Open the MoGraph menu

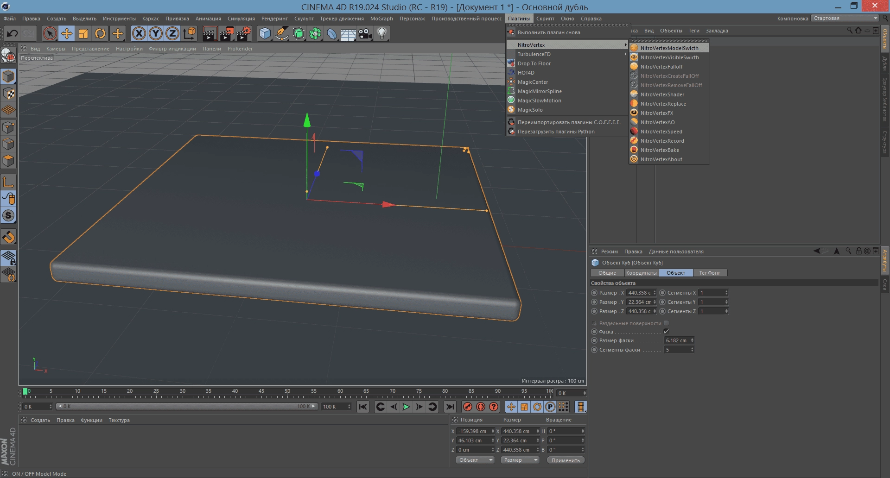[381, 19]
